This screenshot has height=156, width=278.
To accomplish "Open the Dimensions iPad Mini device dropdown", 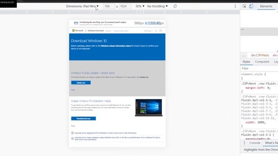I will point(82,6).
